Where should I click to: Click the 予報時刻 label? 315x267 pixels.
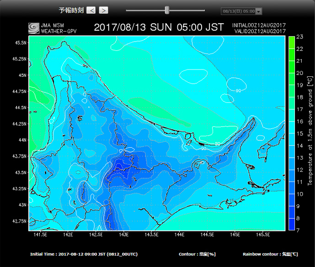[x=71, y=10]
